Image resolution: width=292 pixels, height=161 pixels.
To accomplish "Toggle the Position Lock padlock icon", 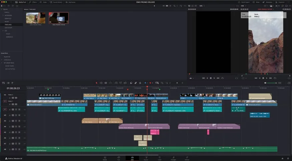I will 140,83.
